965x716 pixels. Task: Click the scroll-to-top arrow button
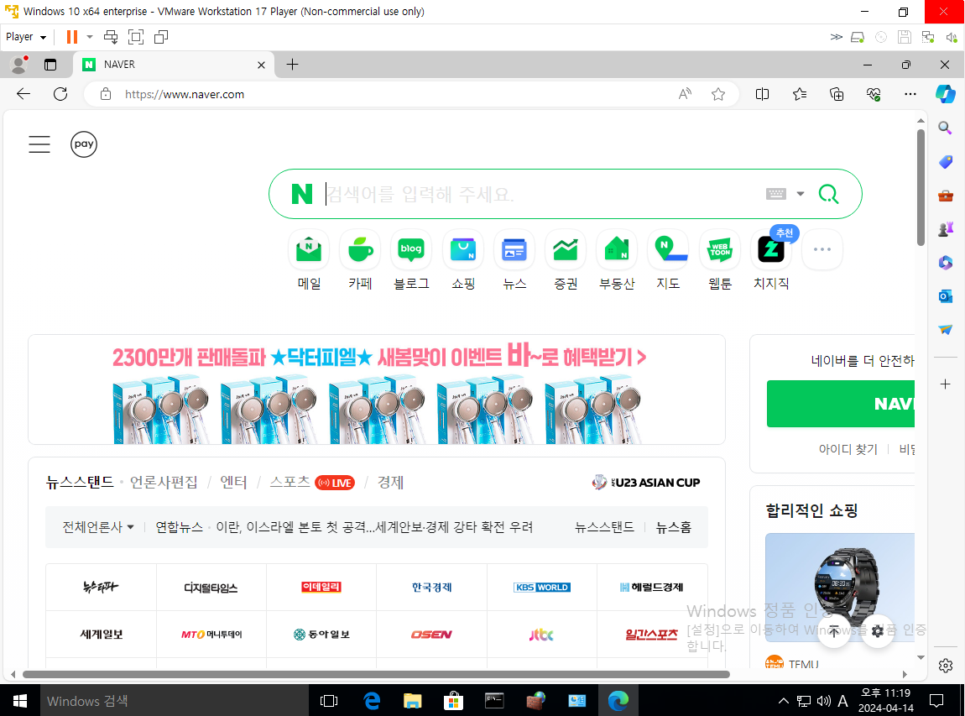coord(834,631)
